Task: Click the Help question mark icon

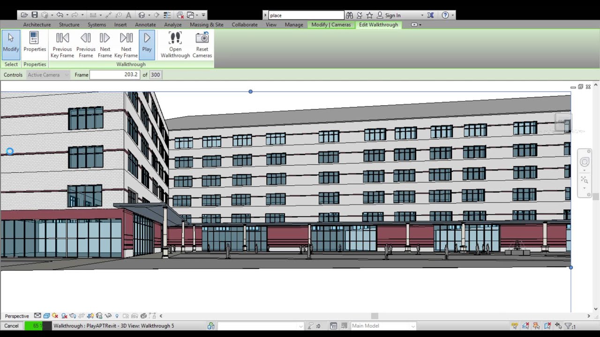Action: coord(445,15)
